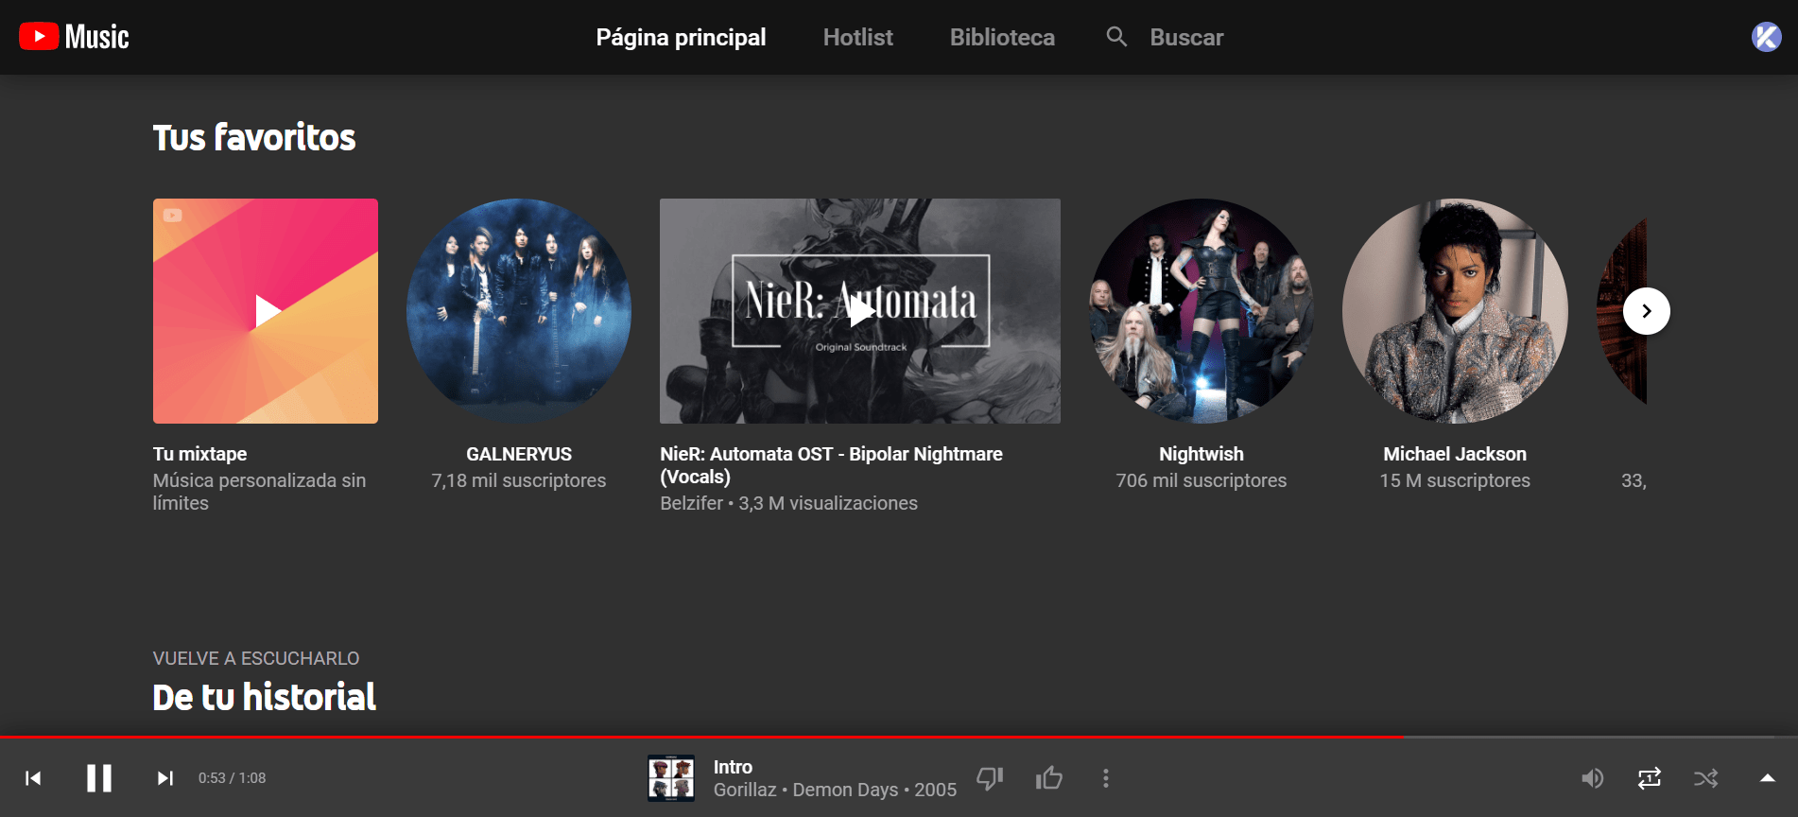The width and height of the screenshot is (1798, 817).
Task: Open the Belzifer channel link
Action: 691,503
